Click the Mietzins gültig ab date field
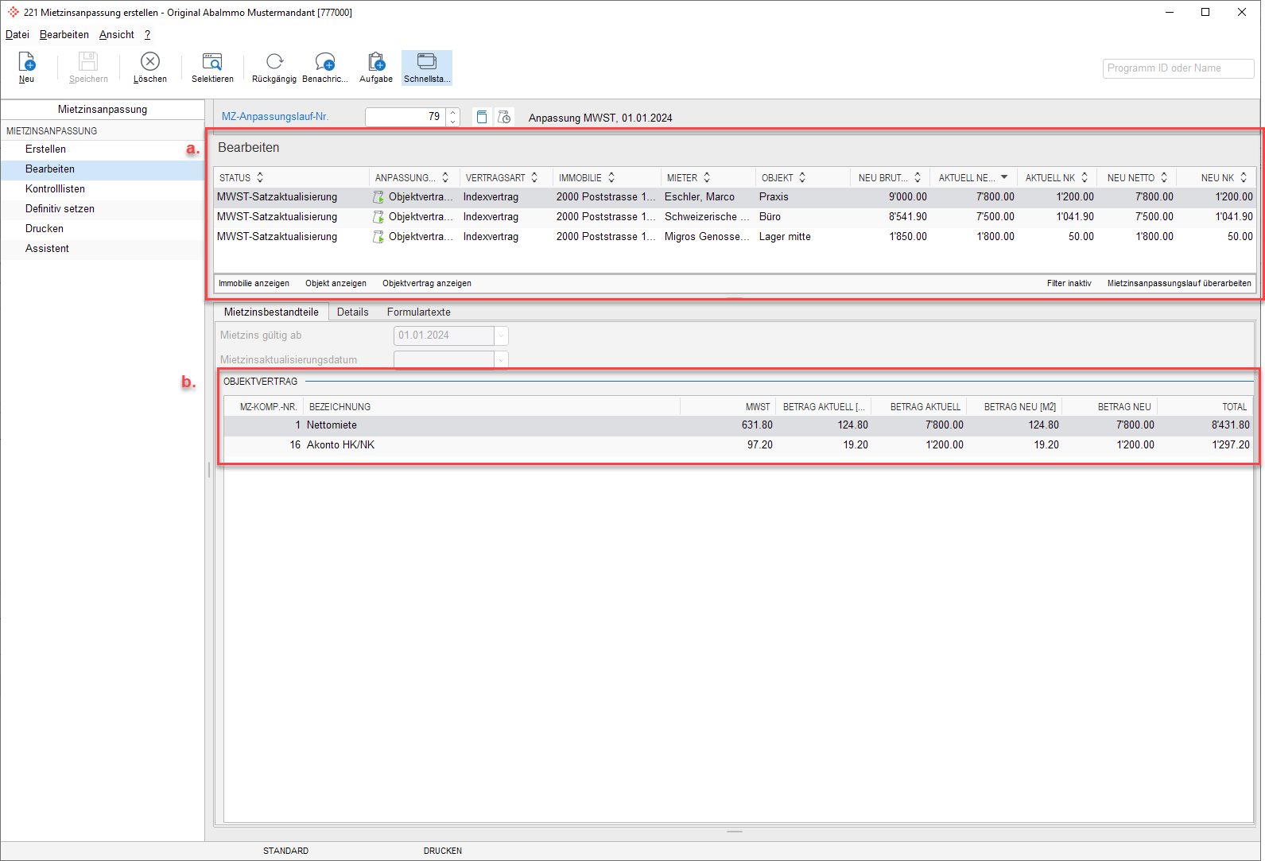Image resolution: width=1265 pixels, height=861 pixels. (x=444, y=335)
